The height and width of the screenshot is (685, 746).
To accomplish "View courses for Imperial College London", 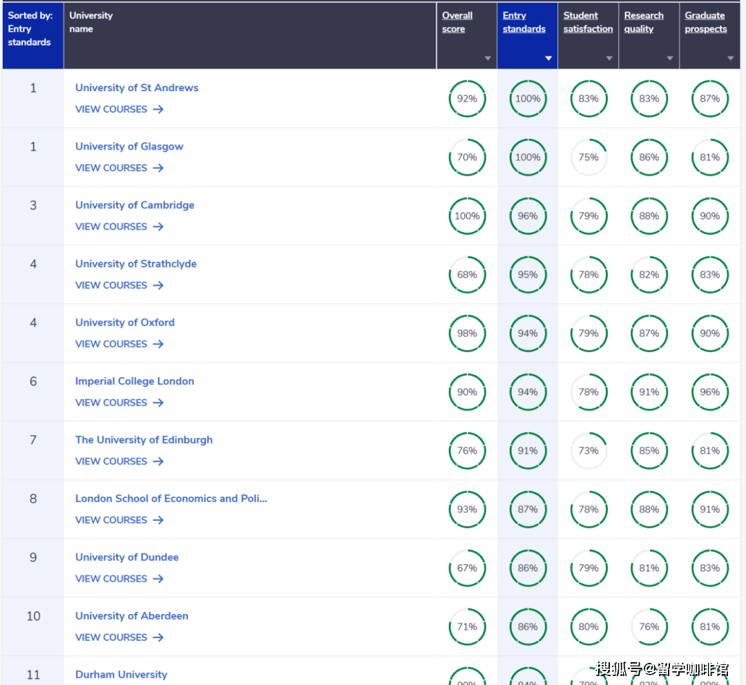I will [119, 403].
